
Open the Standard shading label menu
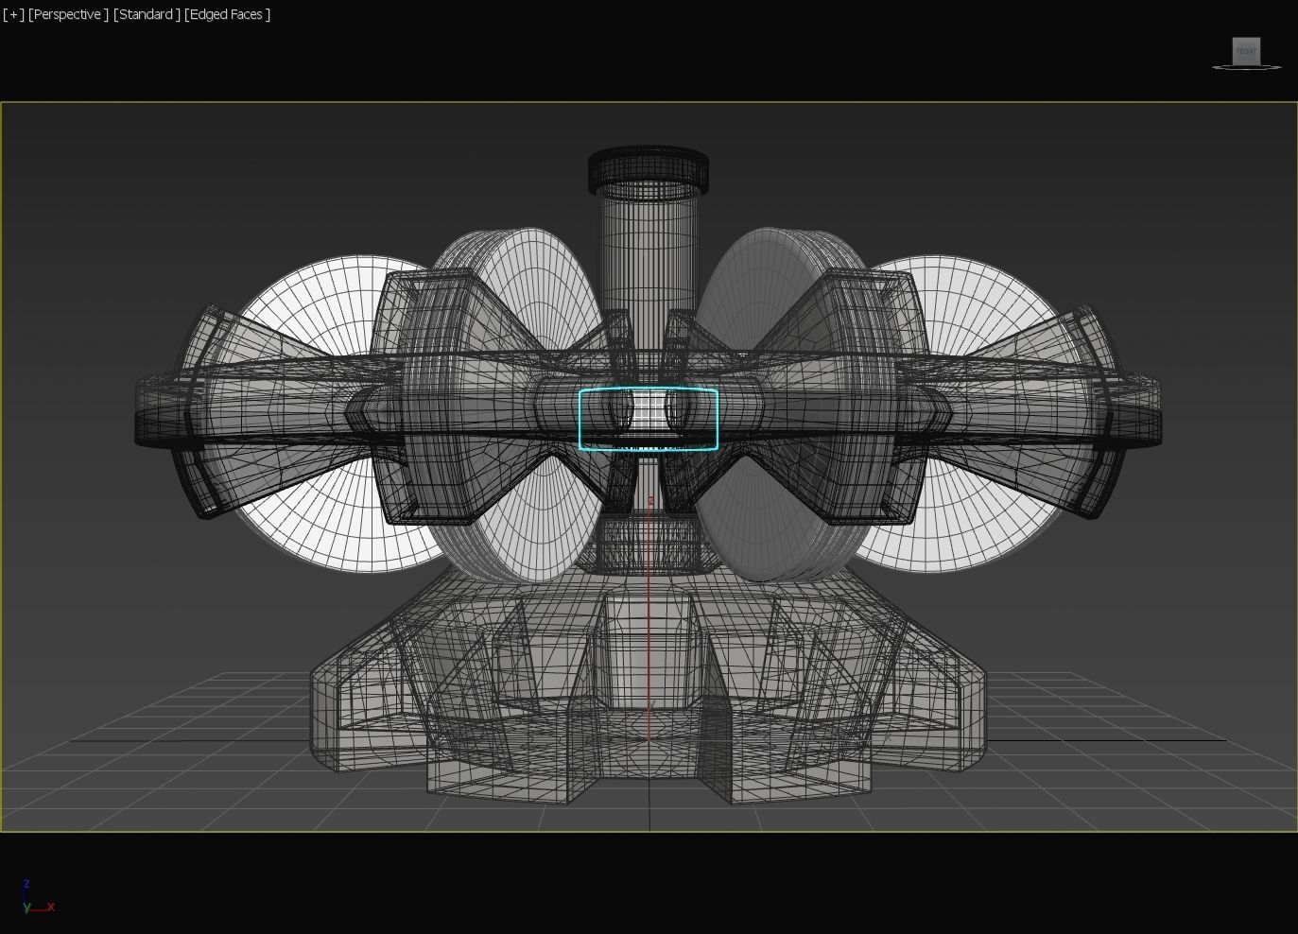[147, 14]
